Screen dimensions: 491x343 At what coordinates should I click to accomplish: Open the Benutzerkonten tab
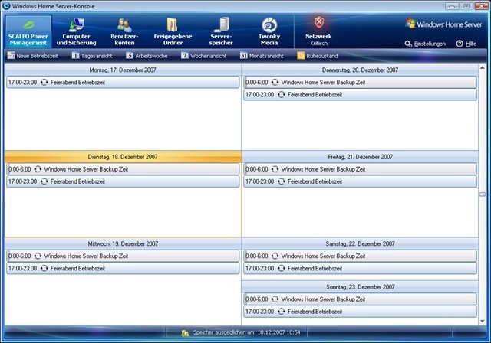click(x=124, y=31)
